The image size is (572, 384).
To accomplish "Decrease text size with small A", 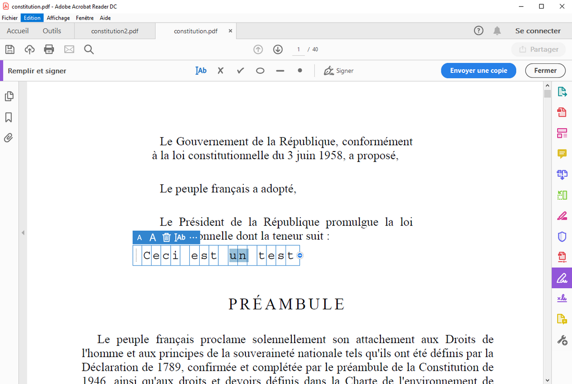I will coord(140,237).
